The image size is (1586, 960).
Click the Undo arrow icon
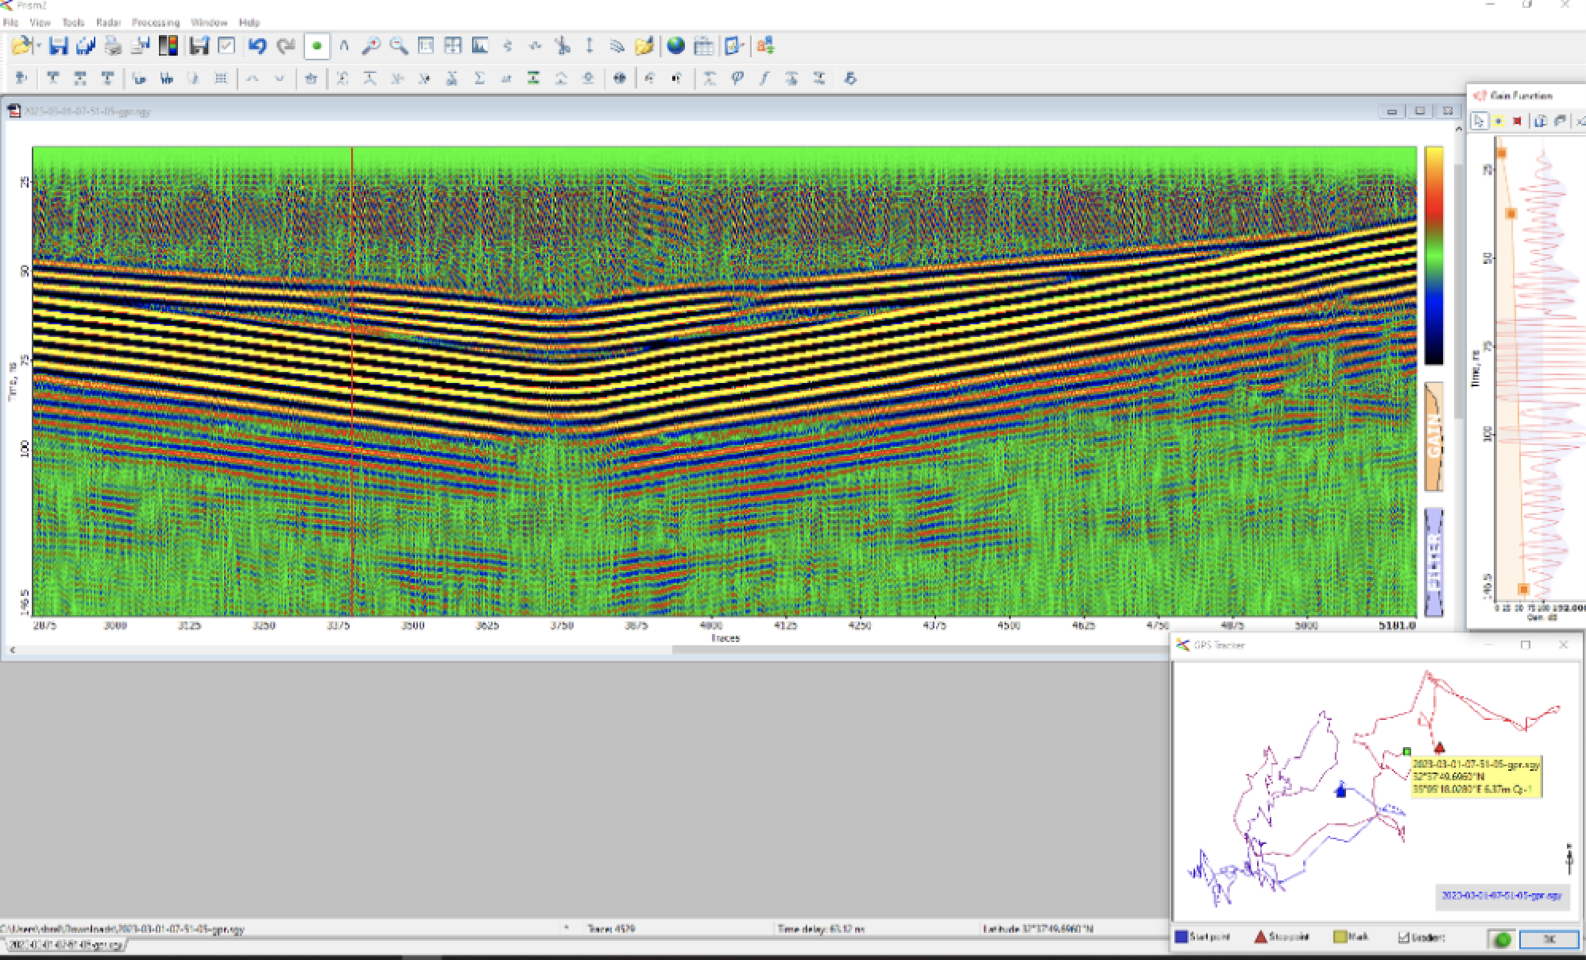(257, 46)
